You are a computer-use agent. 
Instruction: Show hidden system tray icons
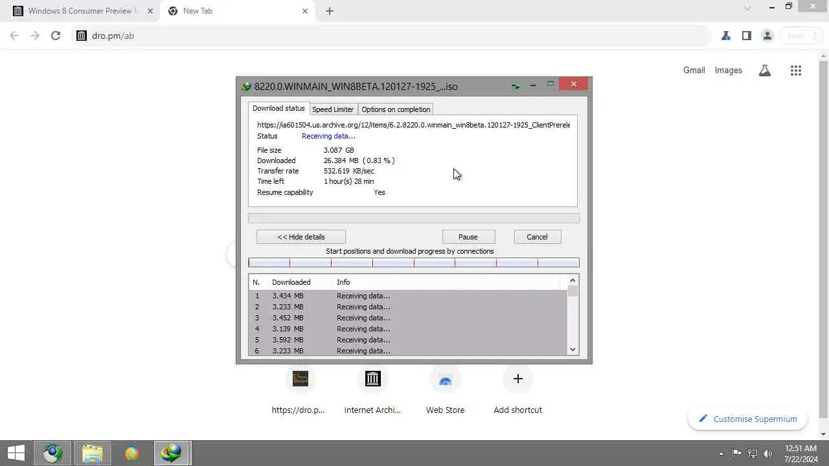pyautogui.click(x=721, y=454)
